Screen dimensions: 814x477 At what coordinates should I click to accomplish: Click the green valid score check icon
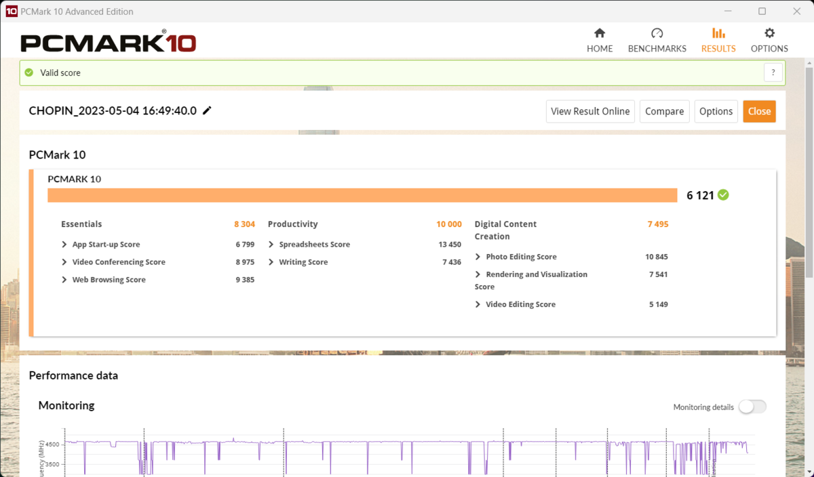tap(28, 72)
